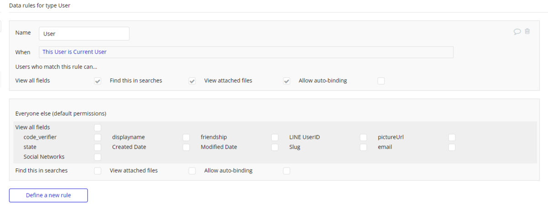
Task: Check the email field permission
Action: (452, 147)
